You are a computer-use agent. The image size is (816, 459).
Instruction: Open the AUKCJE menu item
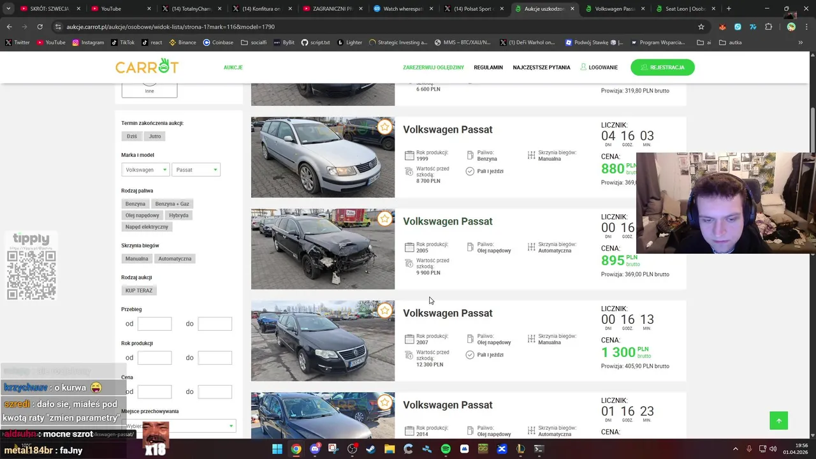pyautogui.click(x=233, y=67)
